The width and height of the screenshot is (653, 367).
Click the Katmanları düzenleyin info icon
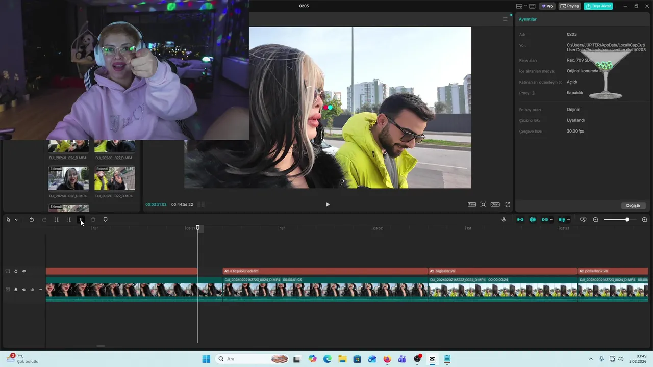(561, 82)
